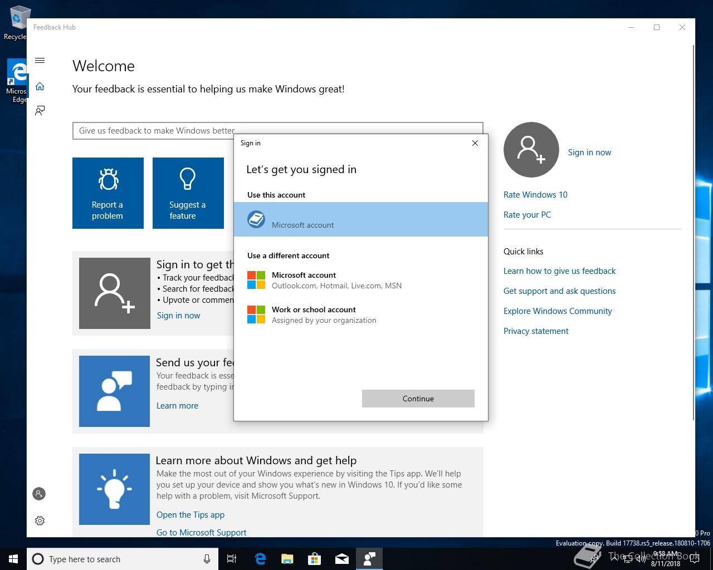The height and width of the screenshot is (570, 713).
Task: Click the taskbar search box
Action: click(x=121, y=559)
